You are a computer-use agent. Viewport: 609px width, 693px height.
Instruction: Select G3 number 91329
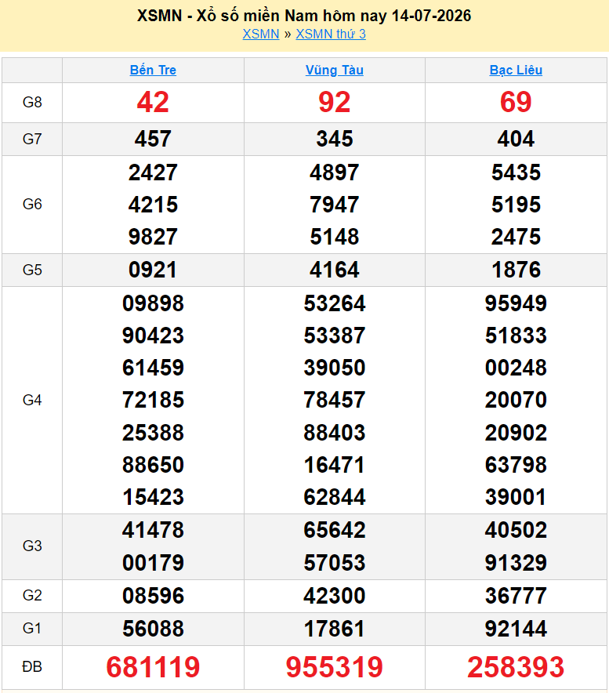(x=516, y=563)
